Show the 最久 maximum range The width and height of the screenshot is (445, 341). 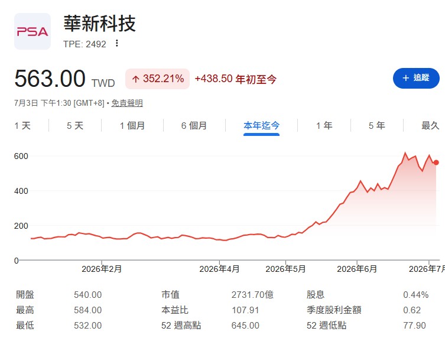[430, 125]
